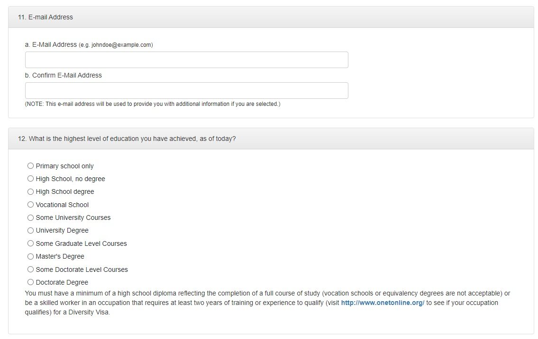Select "Some Graduate Level Courses" option
Viewport: 538px width, 339px height.
point(31,243)
